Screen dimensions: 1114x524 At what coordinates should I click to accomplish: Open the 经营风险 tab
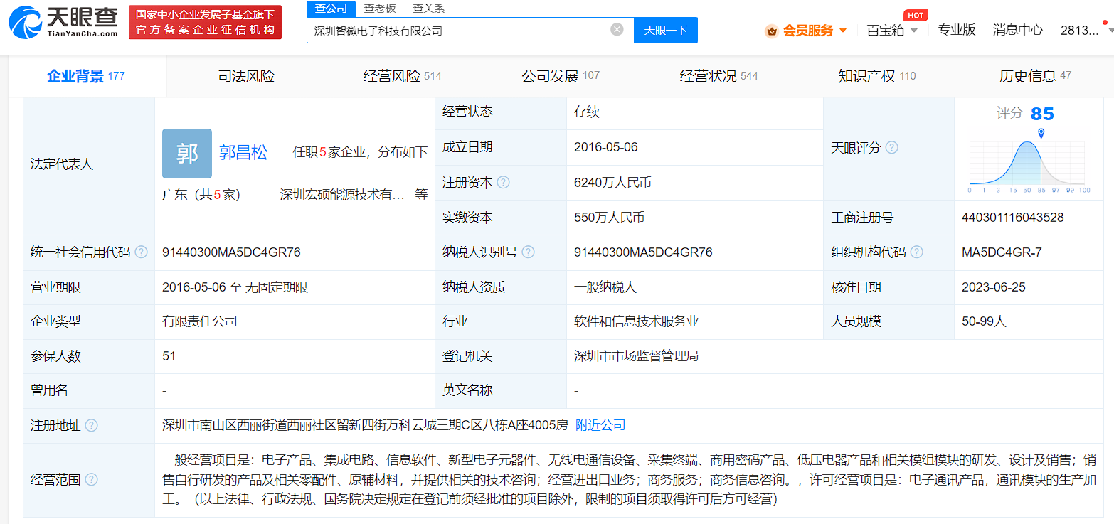tap(403, 76)
